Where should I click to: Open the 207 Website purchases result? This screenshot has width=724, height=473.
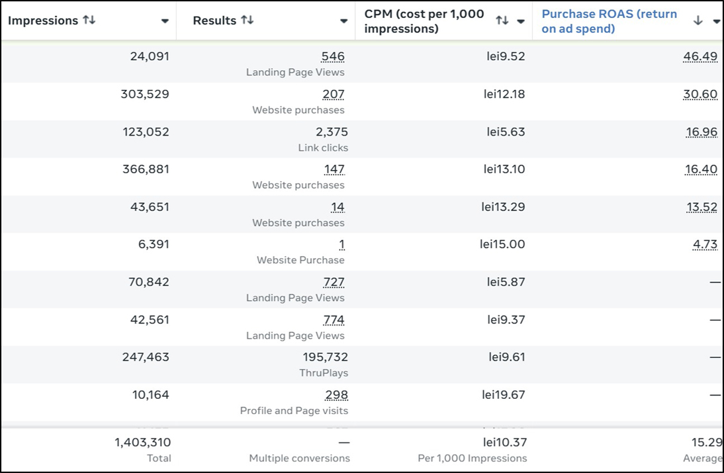[334, 95]
